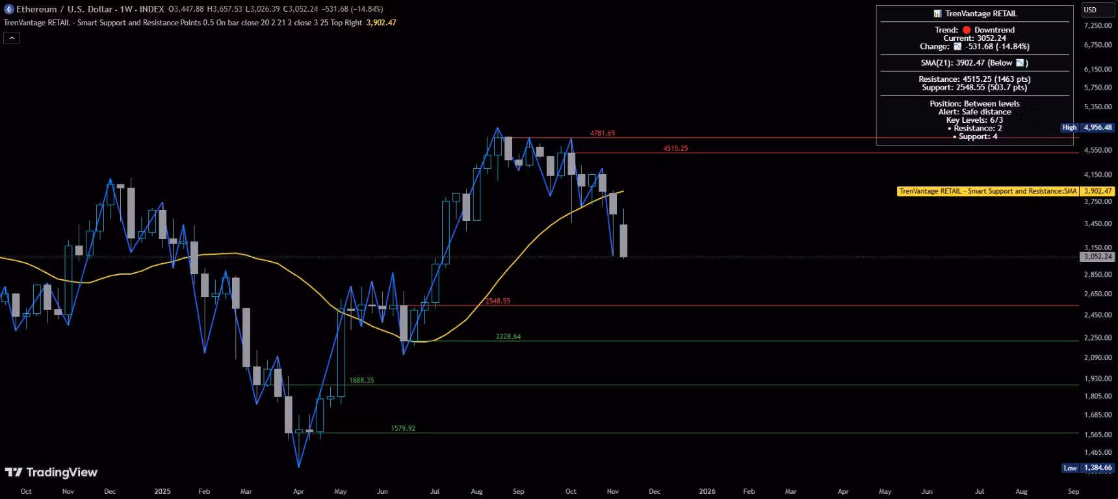Viewport: 1118px width, 499px height.
Task: Click the 1579.92 support level label
Action: [x=403, y=428]
